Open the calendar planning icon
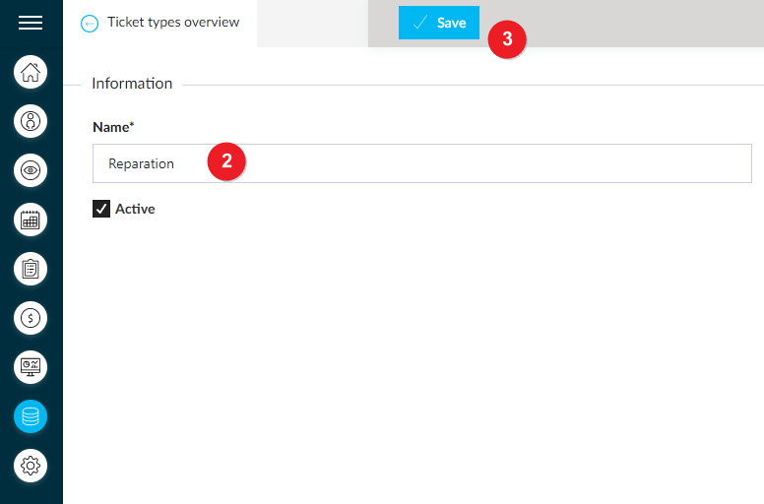Viewport: 764px width, 504px height. pos(31,220)
